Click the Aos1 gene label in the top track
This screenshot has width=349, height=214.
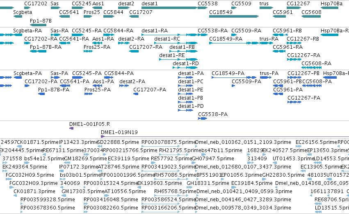pyautogui.click(x=98, y=4)
